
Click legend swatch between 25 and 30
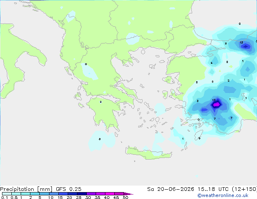tap(82, 194)
